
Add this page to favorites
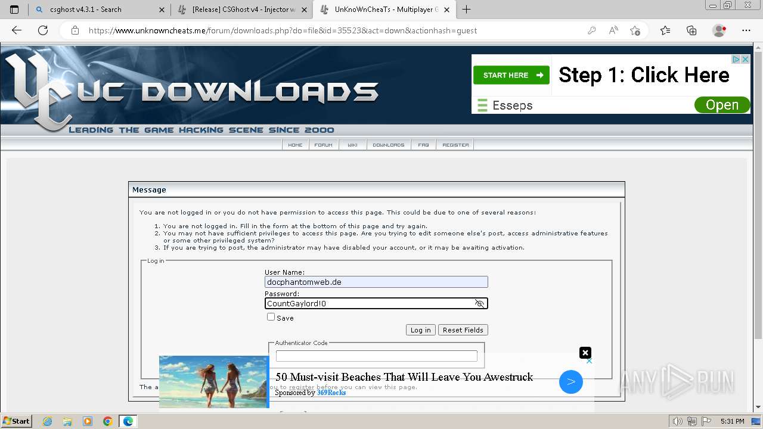click(635, 30)
